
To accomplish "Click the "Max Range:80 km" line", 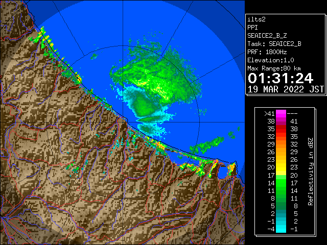I will tap(274, 68).
